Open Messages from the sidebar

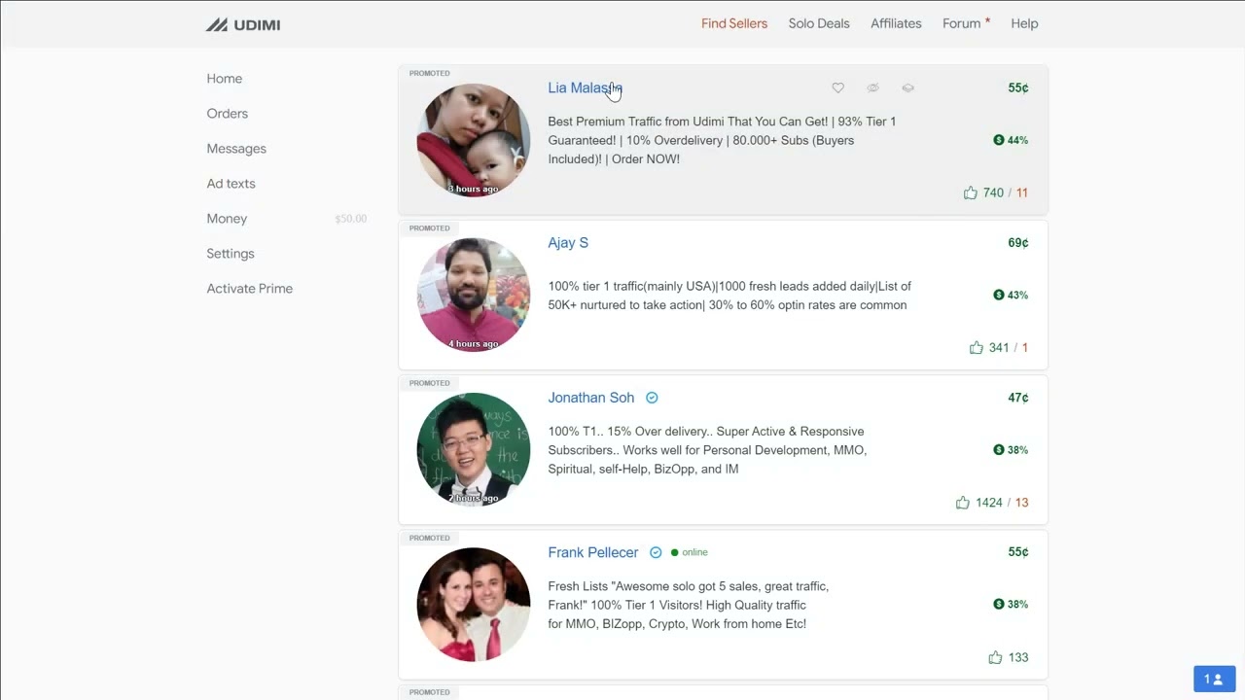pyautogui.click(x=236, y=148)
